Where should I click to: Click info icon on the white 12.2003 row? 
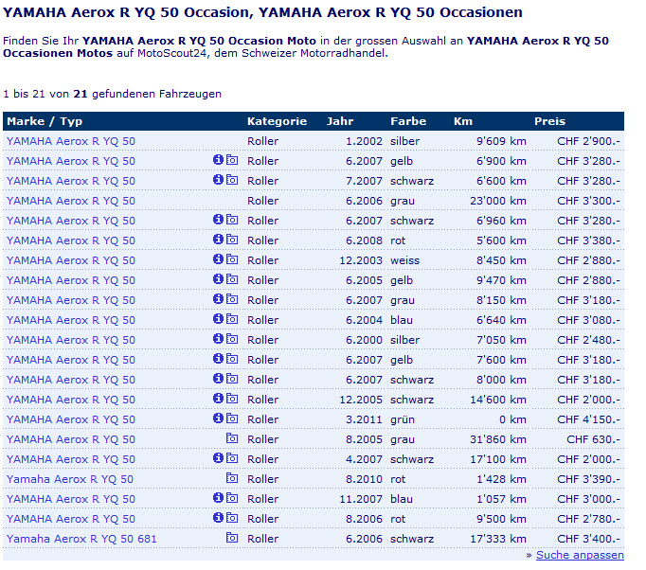[218, 260]
